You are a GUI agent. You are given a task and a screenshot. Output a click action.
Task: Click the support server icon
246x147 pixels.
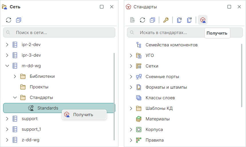pyautogui.click(x=15, y=119)
